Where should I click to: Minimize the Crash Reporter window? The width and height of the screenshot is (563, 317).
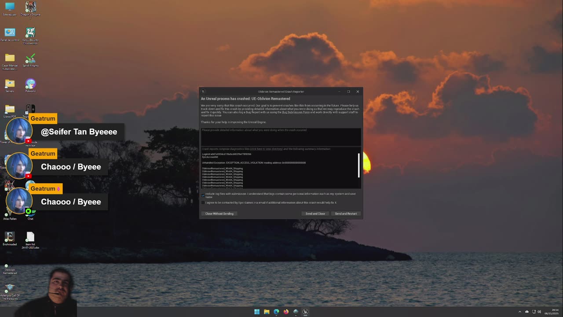pyautogui.click(x=339, y=92)
